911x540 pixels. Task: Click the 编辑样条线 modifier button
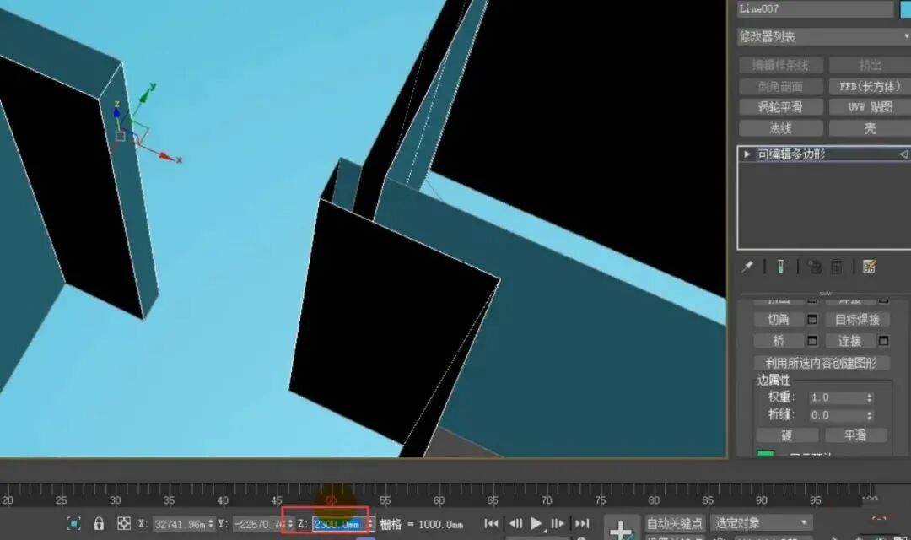coord(780,65)
